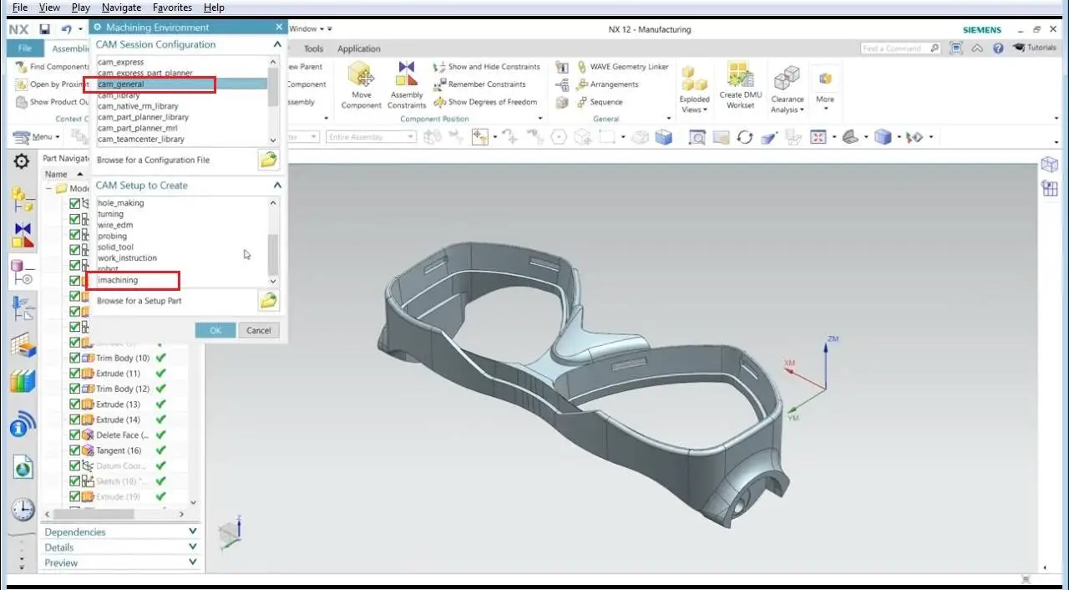Switch to the Application ribbon tab
The image size is (1069, 590).
click(x=359, y=48)
